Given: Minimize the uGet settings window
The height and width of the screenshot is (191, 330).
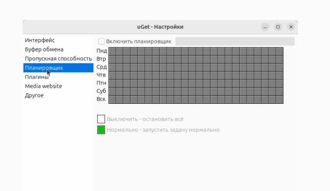Looking at the screenshot, I should pyautogui.click(x=265, y=27).
